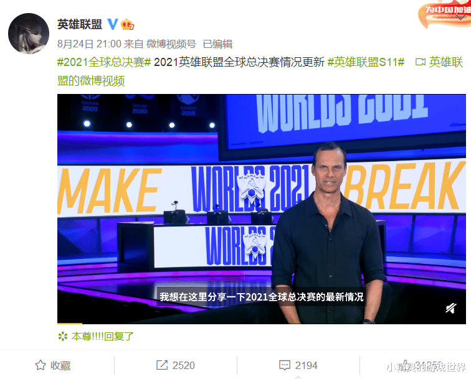Play the Worlds 2021 video

coord(261,209)
